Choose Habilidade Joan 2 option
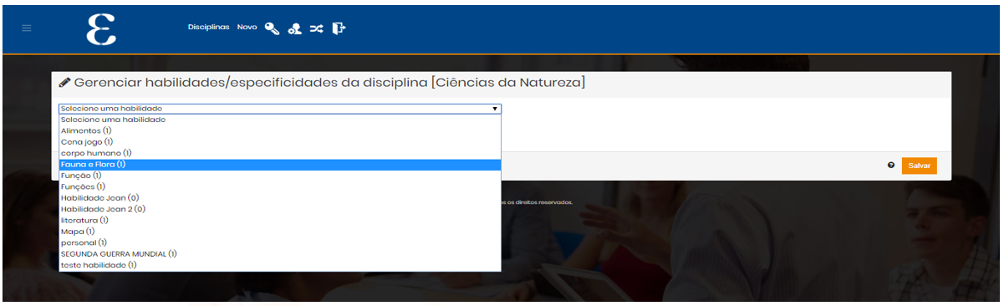 tap(280, 209)
